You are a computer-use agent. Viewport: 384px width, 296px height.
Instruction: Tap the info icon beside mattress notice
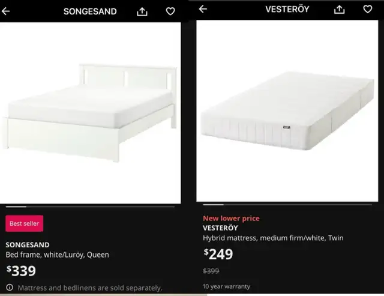(x=10, y=287)
